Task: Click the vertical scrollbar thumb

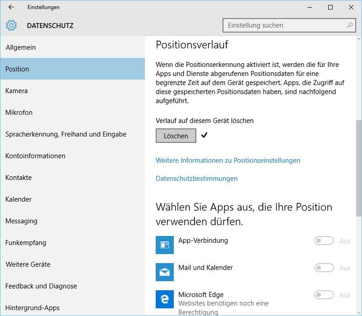Action: tap(359, 168)
